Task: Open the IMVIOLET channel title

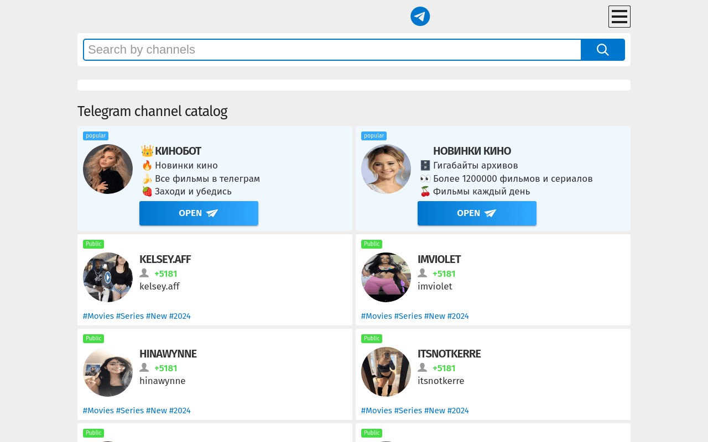Action: [x=439, y=259]
